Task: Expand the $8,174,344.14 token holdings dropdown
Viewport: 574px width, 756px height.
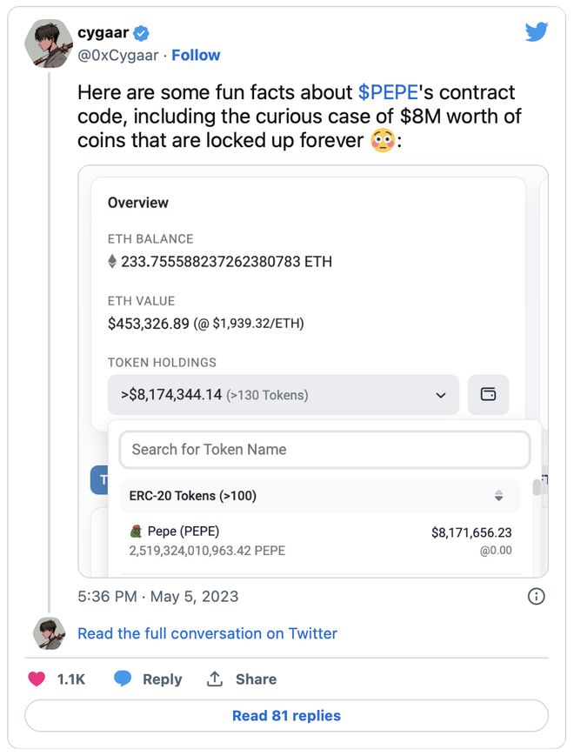Action: 284,395
